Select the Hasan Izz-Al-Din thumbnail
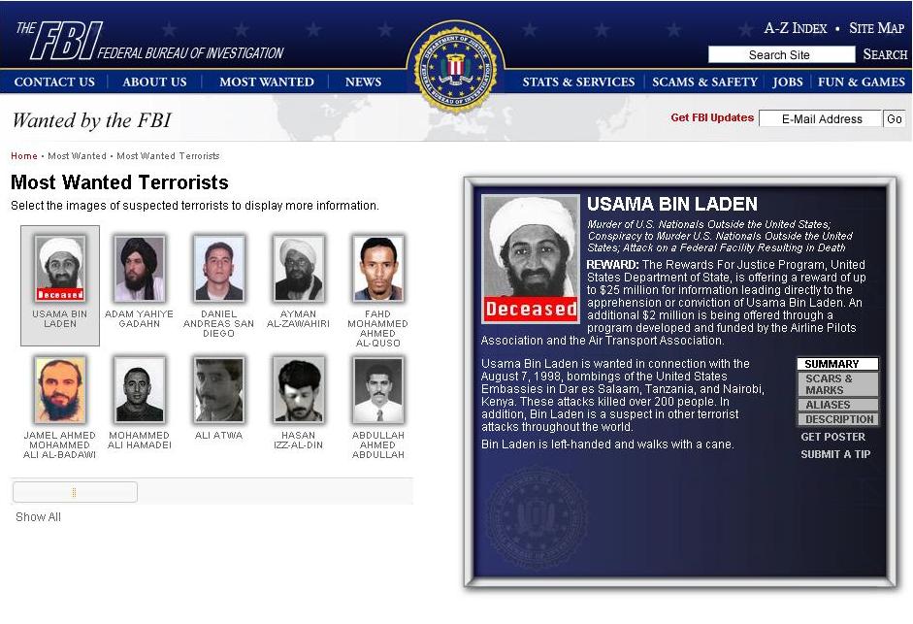Viewport: 913px width, 624px height. click(x=298, y=390)
